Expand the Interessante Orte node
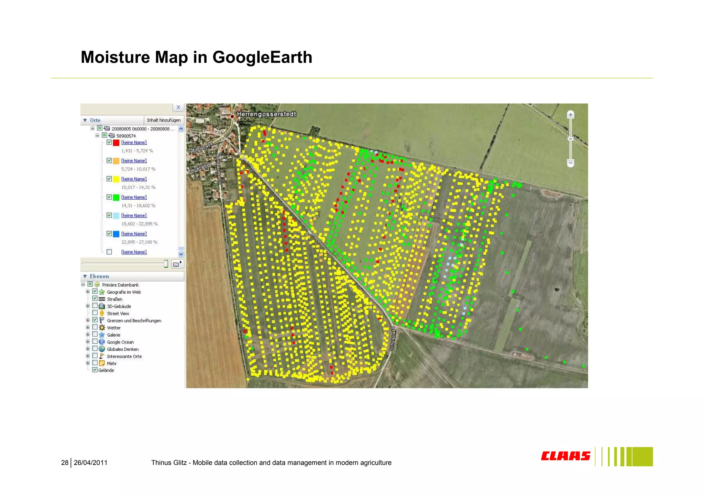This screenshot has width=704, height=498. pos(88,356)
